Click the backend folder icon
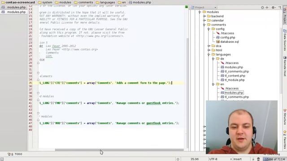This screenshot has width=287, height=161. pos(209,16)
